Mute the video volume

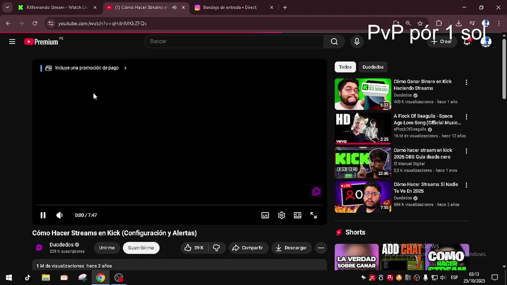(x=59, y=215)
